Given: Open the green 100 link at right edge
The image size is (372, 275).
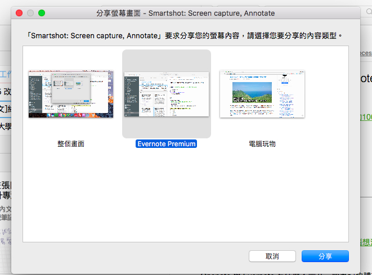Looking at the screenshot, I should (366, 117).
